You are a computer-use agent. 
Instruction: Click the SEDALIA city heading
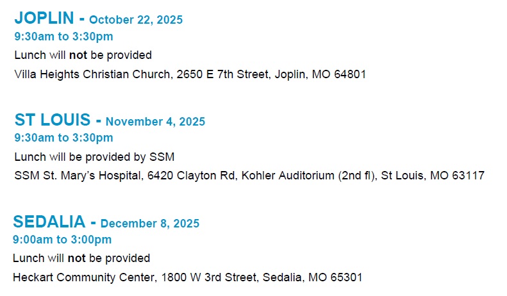coord(49,222)
